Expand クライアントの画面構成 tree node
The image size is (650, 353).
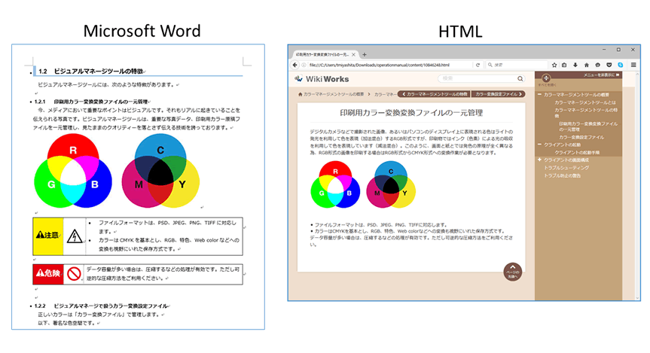coord(540,160)
